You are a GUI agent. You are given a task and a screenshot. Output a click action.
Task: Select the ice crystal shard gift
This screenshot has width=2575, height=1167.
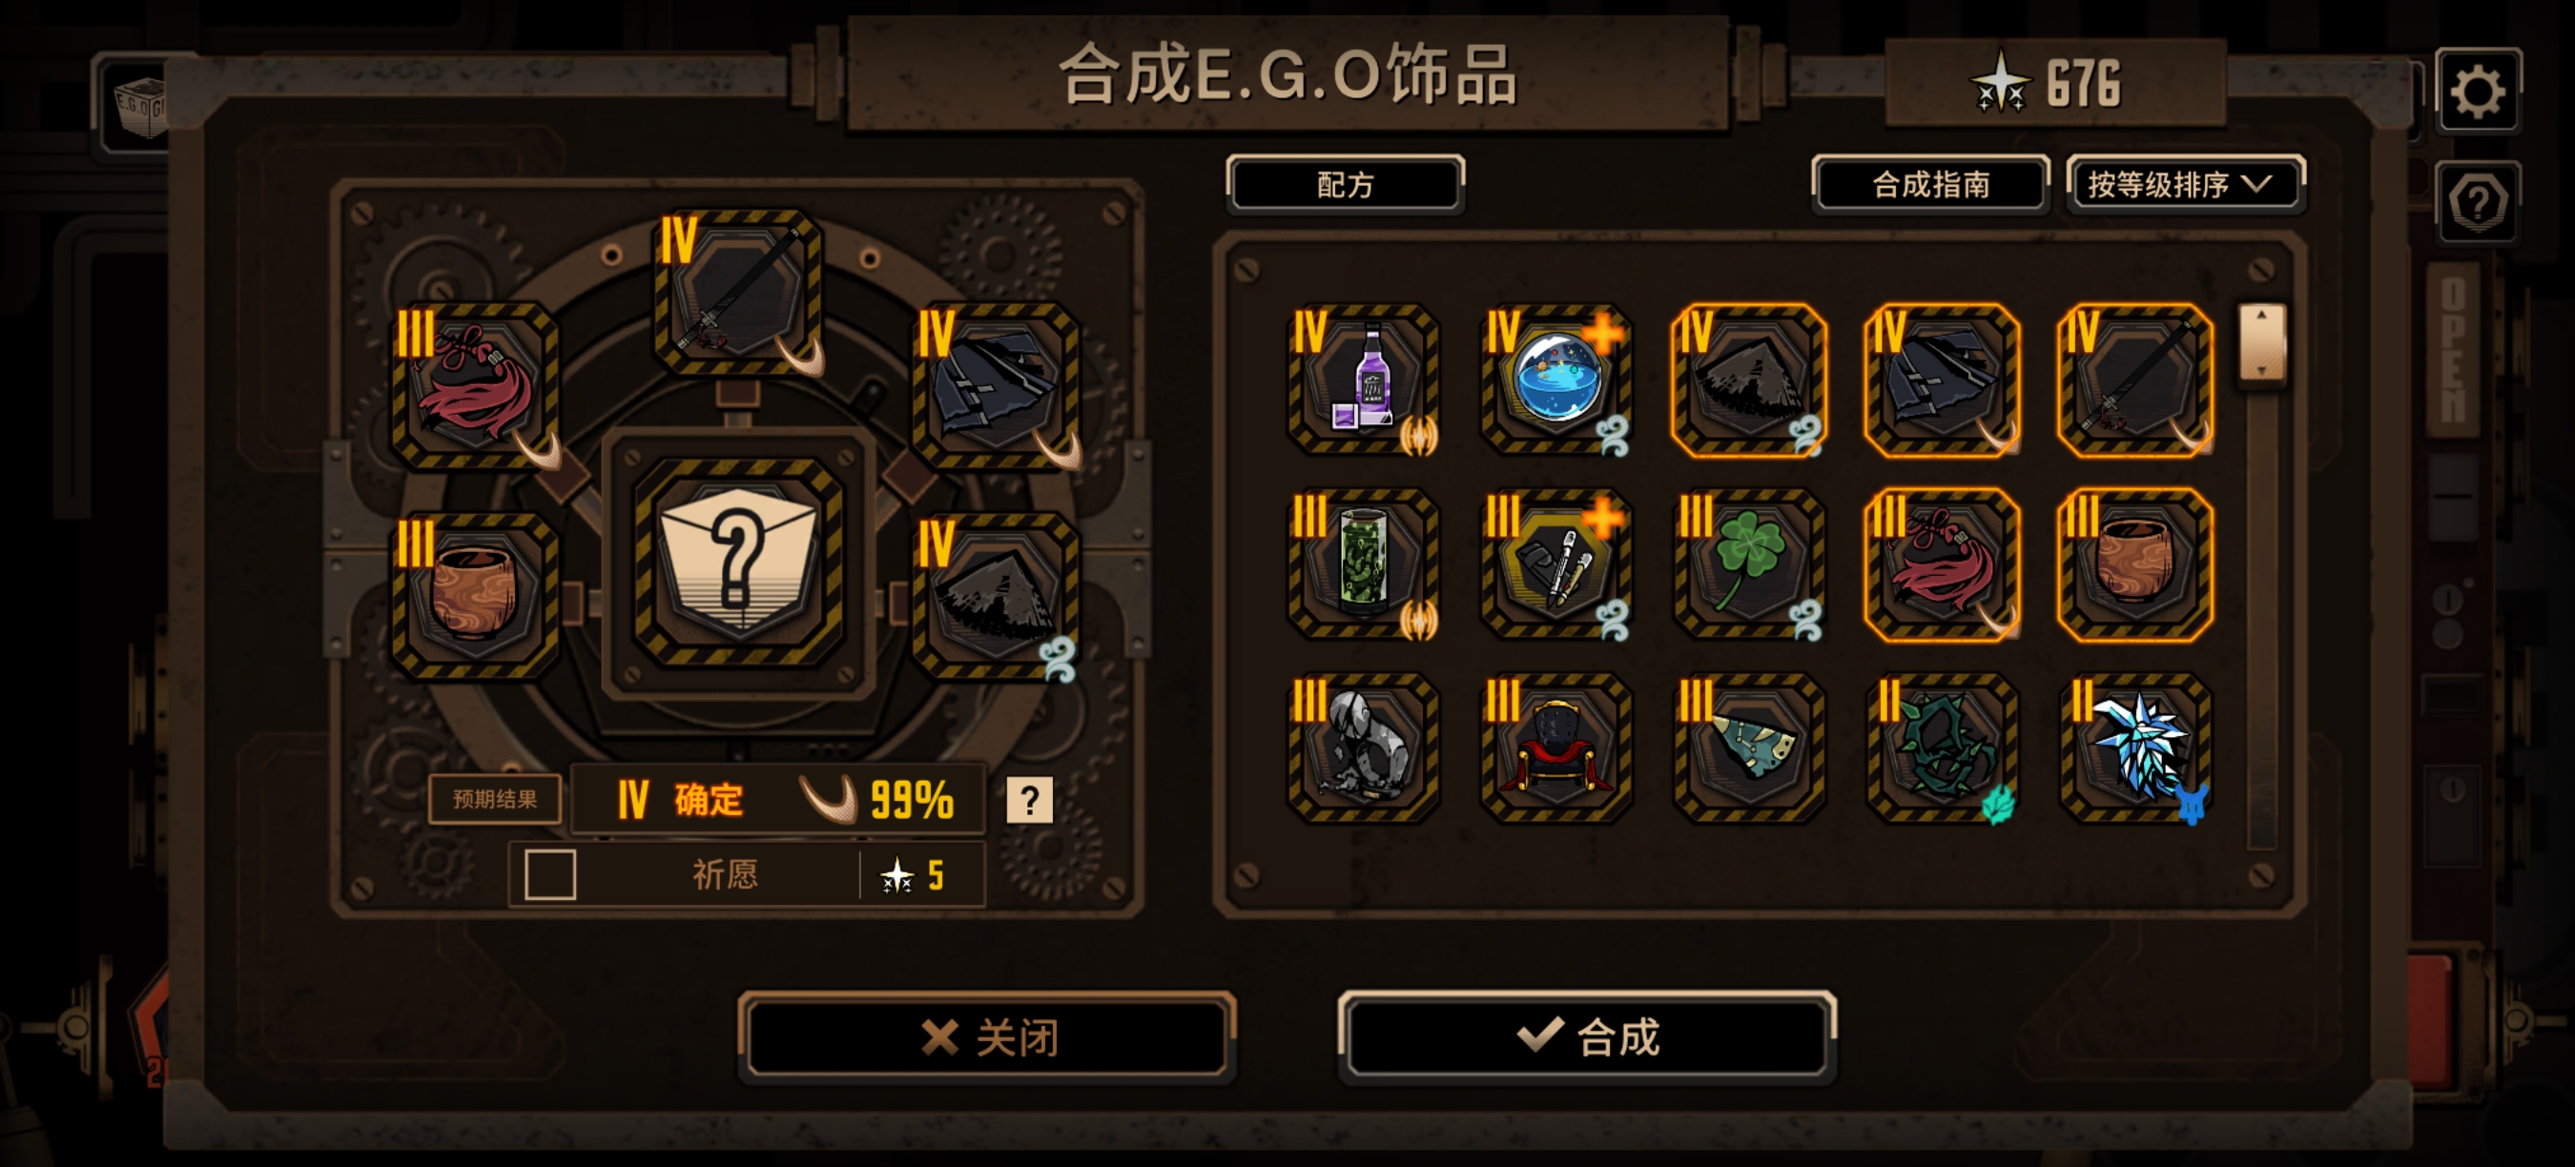[x=2136, y=748]
